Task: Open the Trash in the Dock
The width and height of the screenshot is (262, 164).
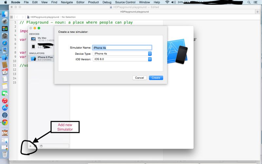Action: [5, 154]
